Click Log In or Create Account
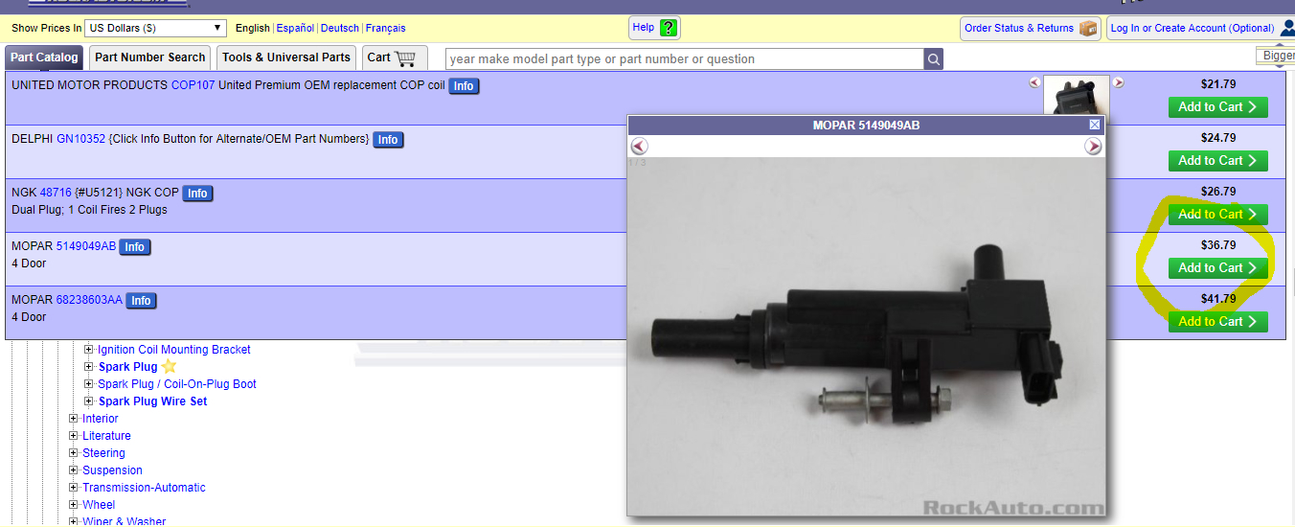The image size is (1295, 527). [1201, 28]
